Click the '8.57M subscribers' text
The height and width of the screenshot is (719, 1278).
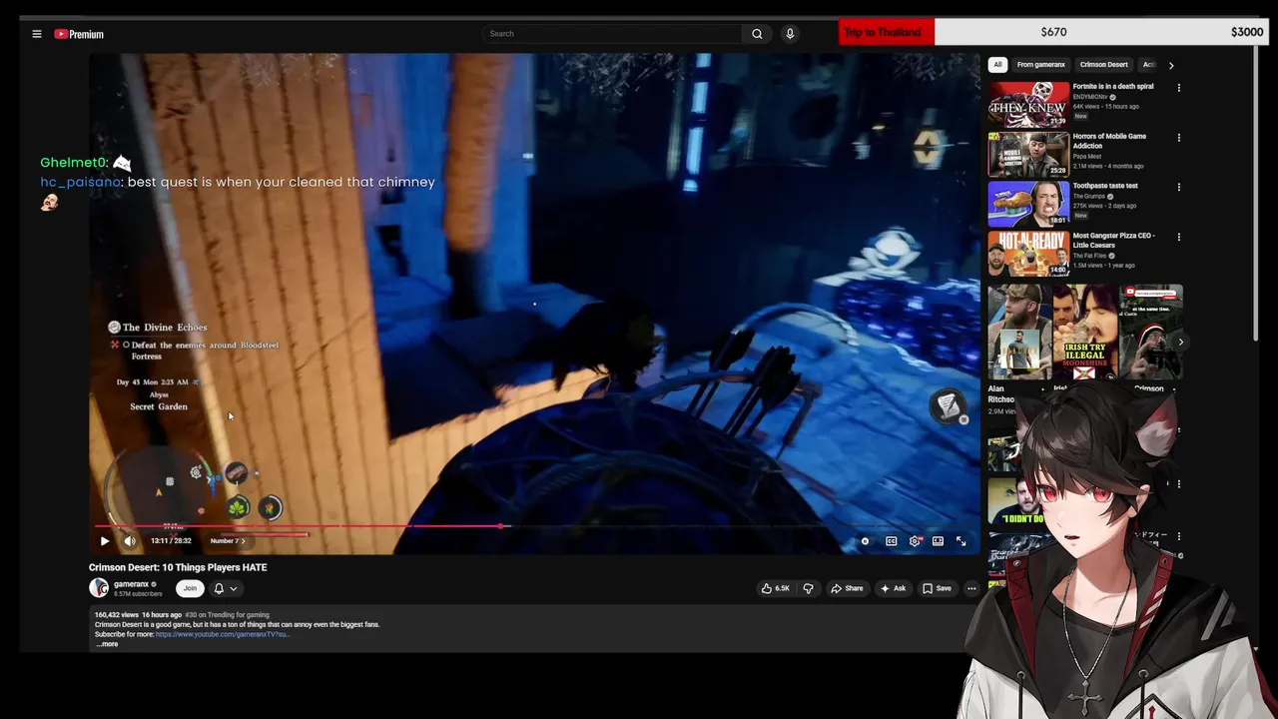tap(138, 594)
